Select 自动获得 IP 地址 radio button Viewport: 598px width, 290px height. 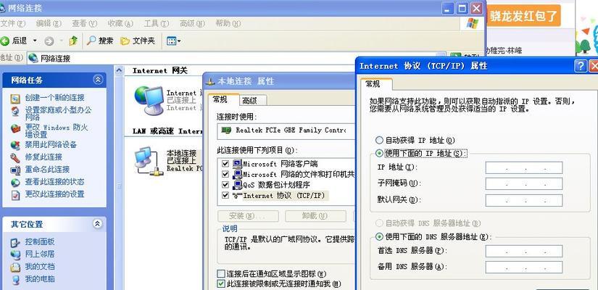pyautogui.click(x=379, y=140)
